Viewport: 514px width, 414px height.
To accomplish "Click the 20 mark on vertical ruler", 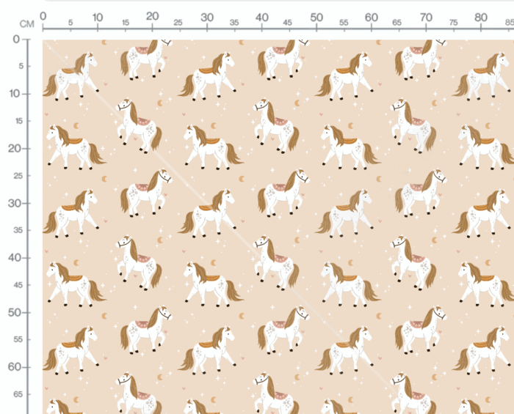I will pos(15,149).
